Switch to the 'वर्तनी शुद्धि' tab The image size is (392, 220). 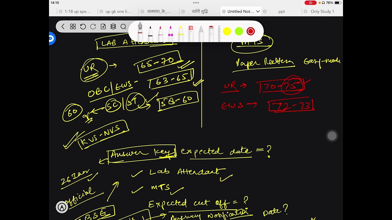pos(200,11)
